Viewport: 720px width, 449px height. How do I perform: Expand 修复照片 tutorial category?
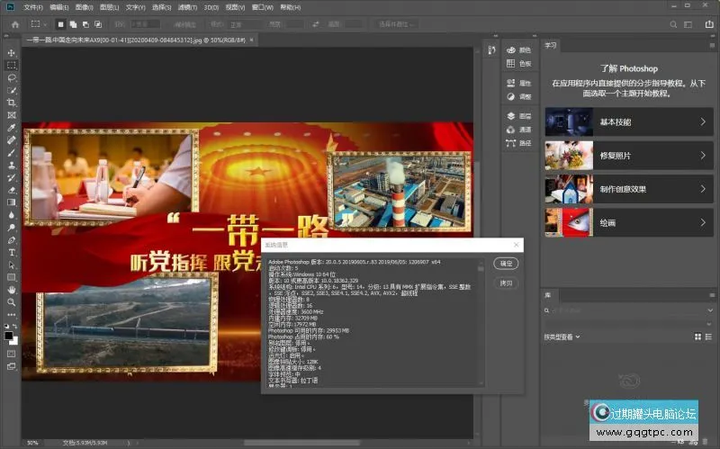coord(629,156)
